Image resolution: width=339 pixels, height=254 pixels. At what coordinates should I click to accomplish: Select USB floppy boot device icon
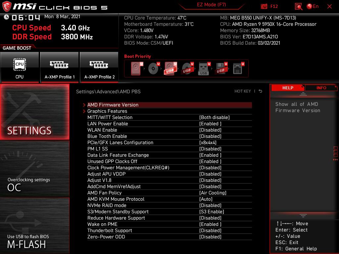pyautogui.click(x=221, y=68)
